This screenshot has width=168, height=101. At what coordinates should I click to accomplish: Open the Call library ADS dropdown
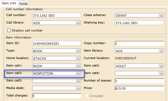[x=56, y=23]
